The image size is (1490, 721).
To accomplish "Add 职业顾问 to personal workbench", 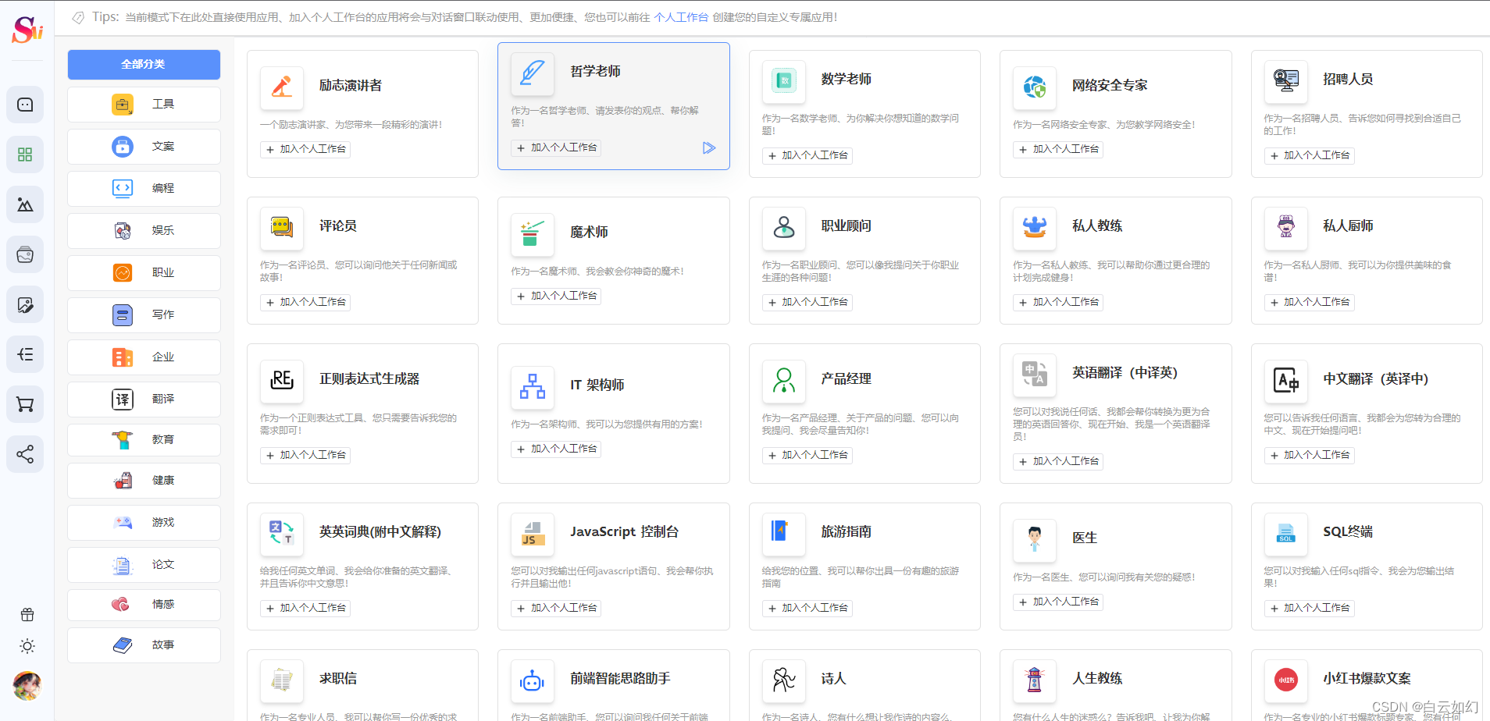I will point(807,302).
